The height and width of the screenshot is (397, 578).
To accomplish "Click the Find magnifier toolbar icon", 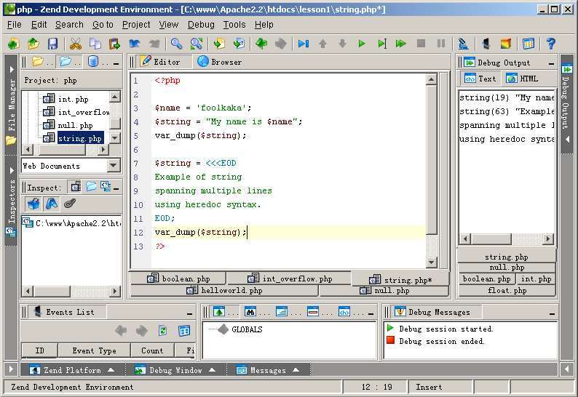I will 176,44.
